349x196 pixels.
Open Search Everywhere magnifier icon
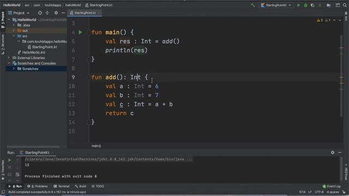[345, 5]
